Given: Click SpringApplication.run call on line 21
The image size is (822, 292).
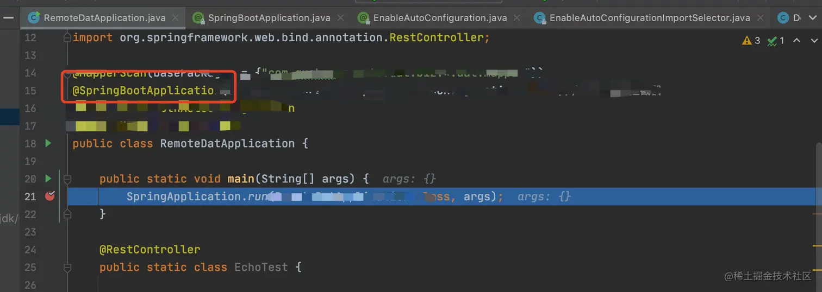Looking at the screenshot, I should tap(197, 196).
